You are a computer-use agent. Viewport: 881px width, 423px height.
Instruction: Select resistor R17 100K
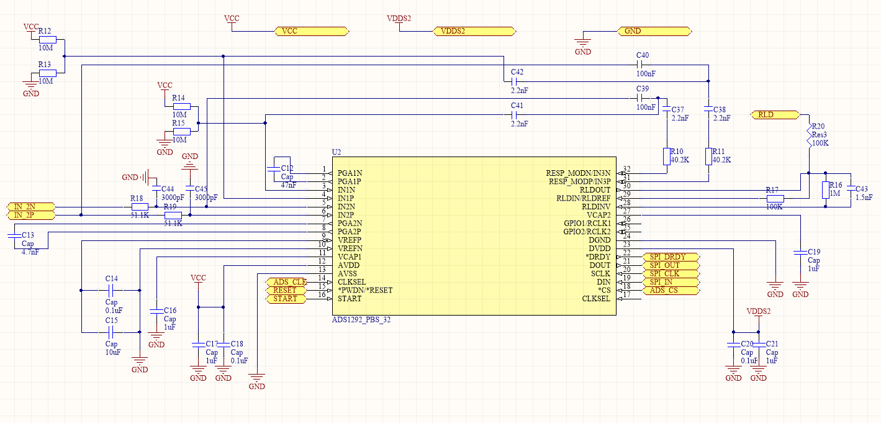(x=775, y=199)
